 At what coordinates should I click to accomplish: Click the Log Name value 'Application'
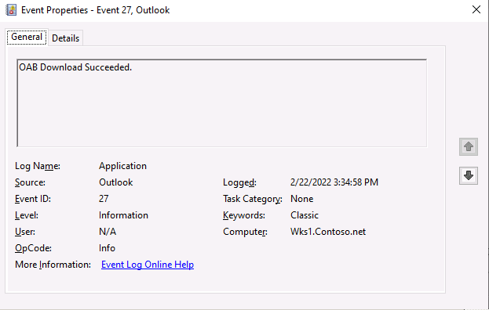point(122,166)
